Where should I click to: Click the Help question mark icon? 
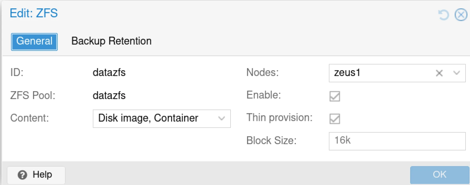22,175
